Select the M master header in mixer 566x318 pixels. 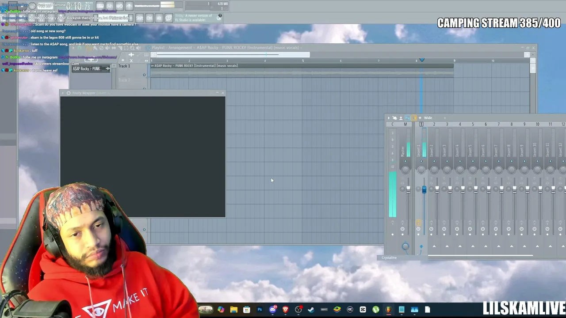pos(405,125)
